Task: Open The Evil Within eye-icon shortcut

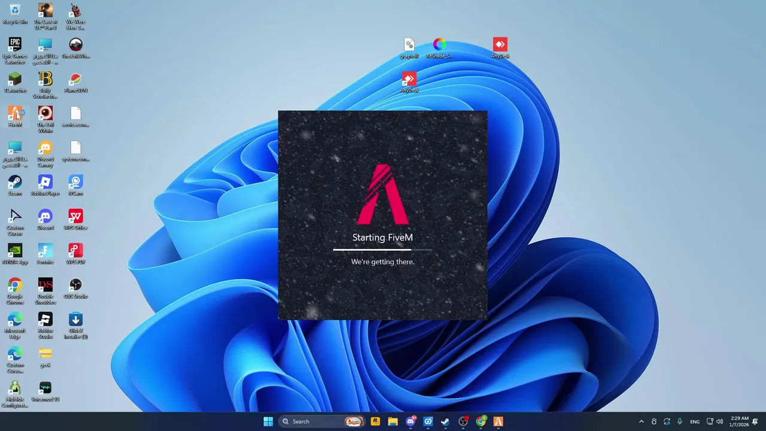Action: tap(45, 119)
